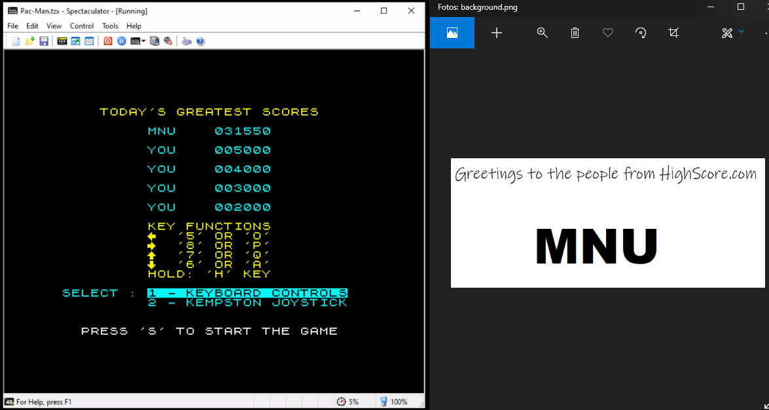The image size is (769, 410).
Task: Click the 'KEY FUNCTIONS' heading in the game
Action: click(209, 226)
